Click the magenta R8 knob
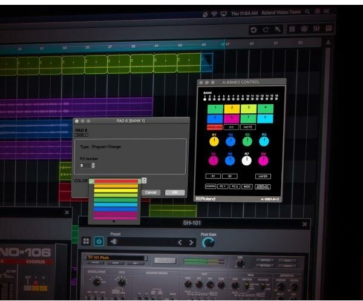This screenshot has height=301, width=363. [263, 160]
